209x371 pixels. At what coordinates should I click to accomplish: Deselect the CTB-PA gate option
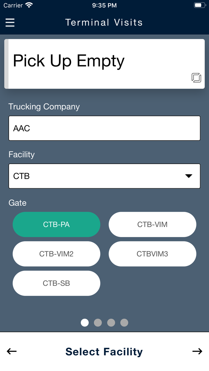coord(56,224)
